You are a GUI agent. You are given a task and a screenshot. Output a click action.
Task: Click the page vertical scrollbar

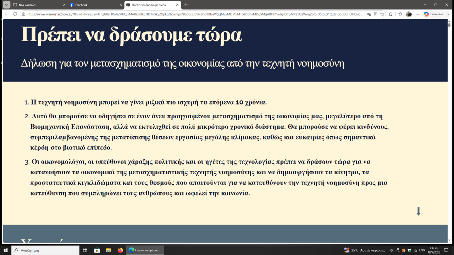[449, 25]
